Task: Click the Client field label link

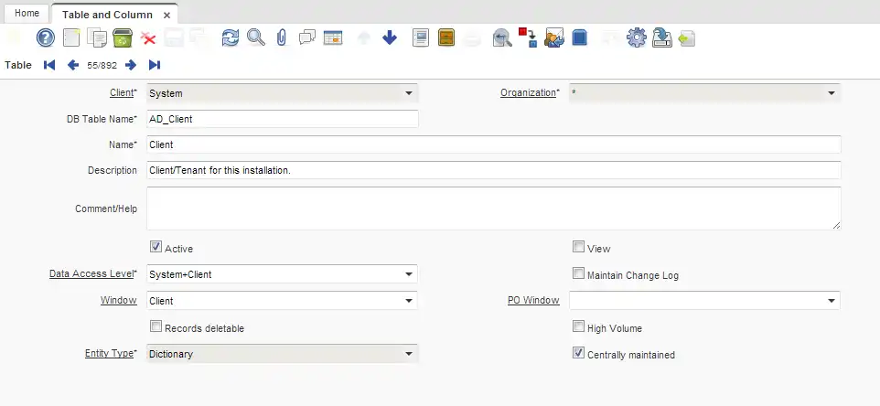Action: 122,92
